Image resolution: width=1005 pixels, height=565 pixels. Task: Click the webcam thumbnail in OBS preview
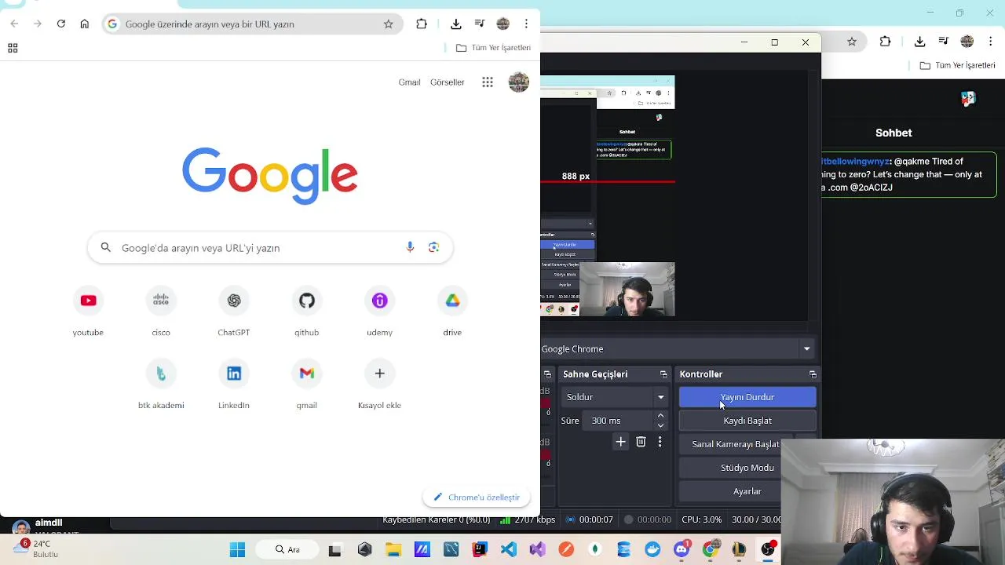627,289
